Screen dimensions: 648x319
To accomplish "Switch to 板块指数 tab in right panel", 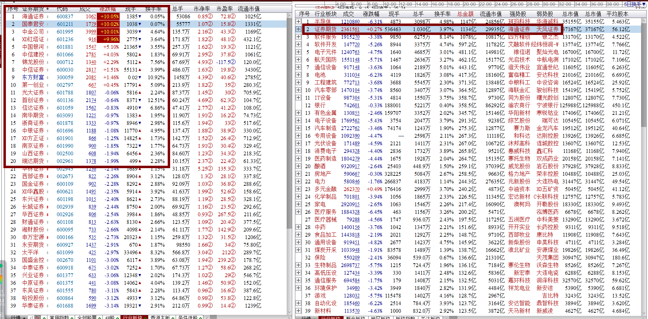I will point(405,317).
